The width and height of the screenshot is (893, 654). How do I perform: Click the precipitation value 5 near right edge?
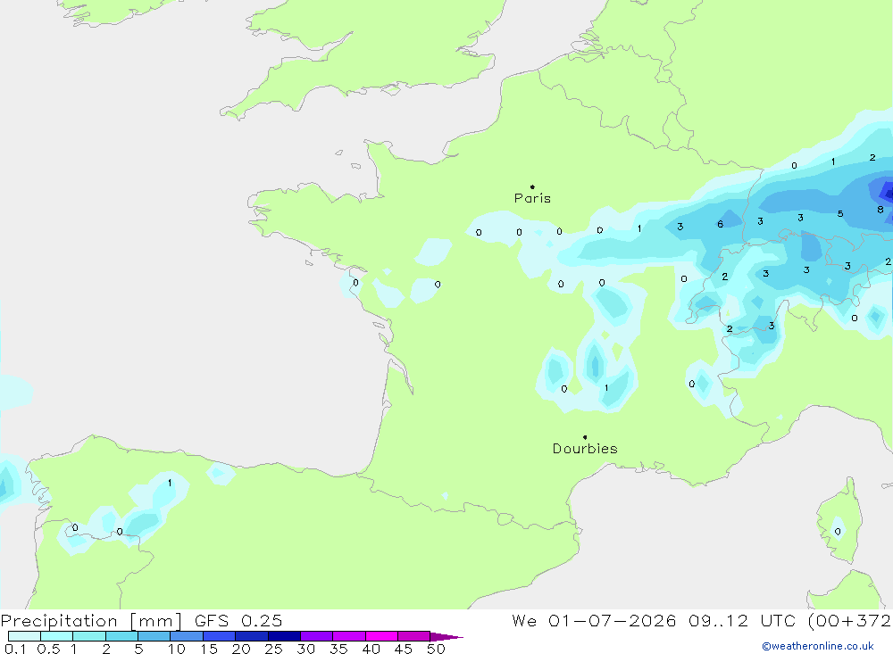[x=840, y=214]
